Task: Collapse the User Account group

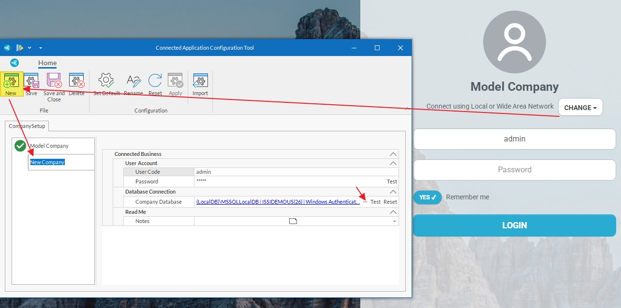Action: point(393,163)
